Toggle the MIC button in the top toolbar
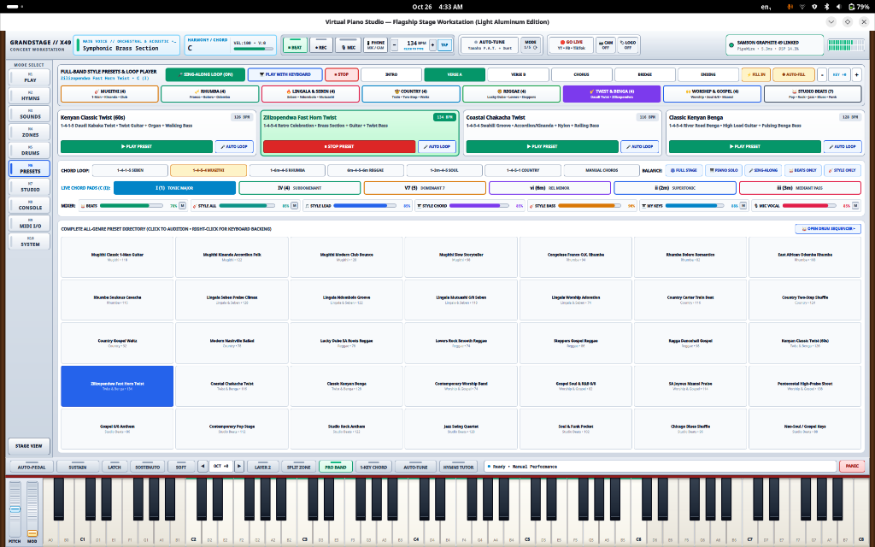Viewport: 875px width, 547px height. coord(349,45)
